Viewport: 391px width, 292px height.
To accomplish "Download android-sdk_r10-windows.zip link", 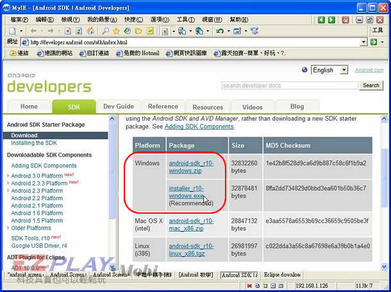I will [191, 167].
